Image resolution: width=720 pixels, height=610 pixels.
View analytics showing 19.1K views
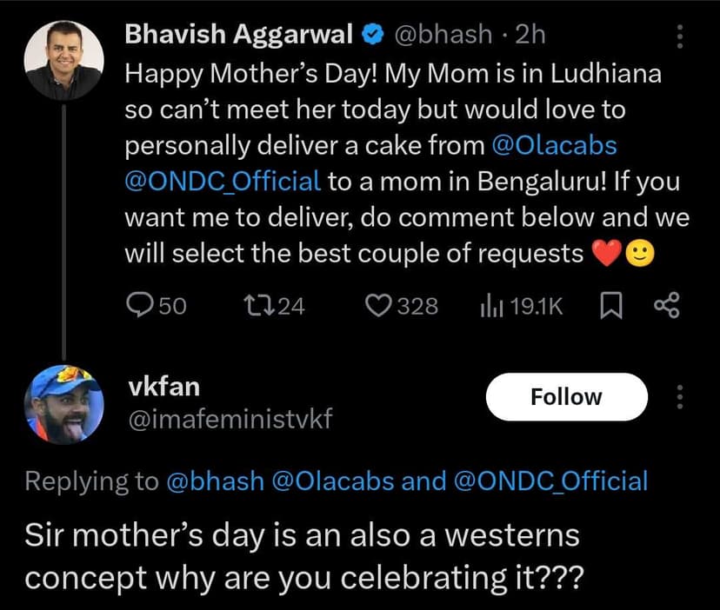[490, 305]
